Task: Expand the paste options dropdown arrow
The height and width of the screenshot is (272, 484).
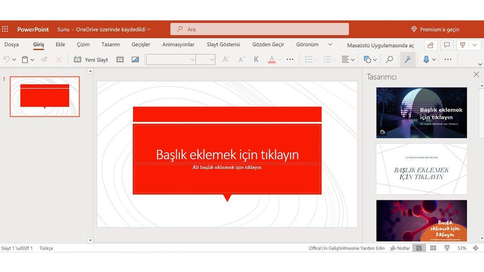Action: (32, 59)
